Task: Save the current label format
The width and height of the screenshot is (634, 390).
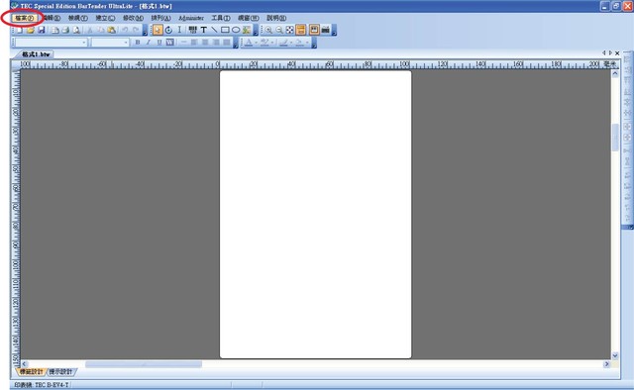Action: pos(42,30)
